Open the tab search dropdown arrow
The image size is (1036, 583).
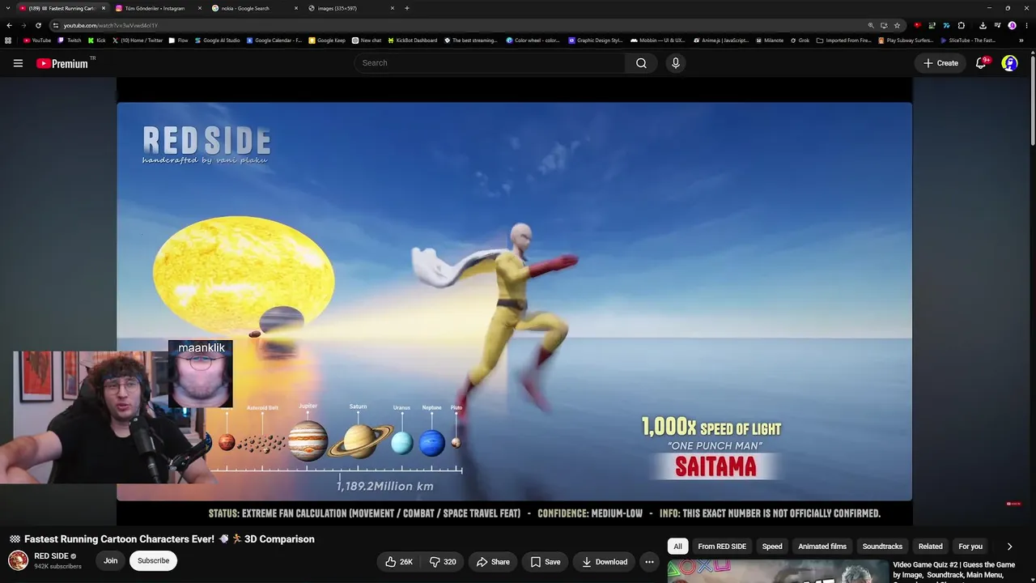pyautogui.click(x=9, y=8)
